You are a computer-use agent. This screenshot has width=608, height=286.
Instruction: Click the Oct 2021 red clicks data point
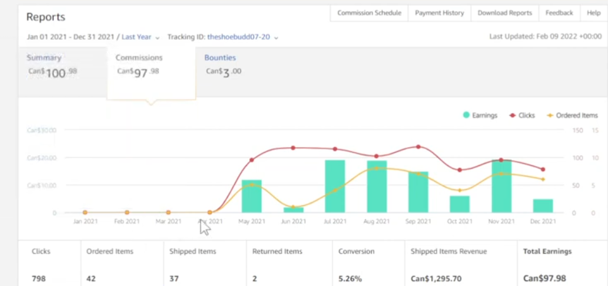point(460,170)
